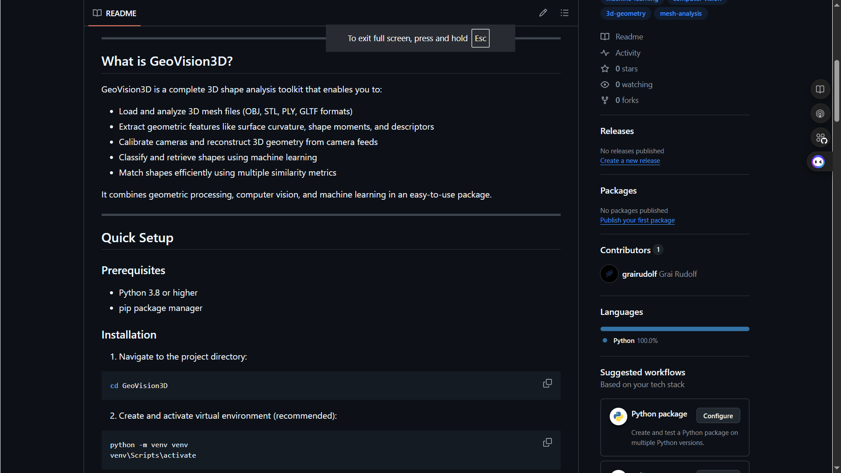Click the eye icon beside 0 watching
This screenshot has width=841, height=473.
point(605,85)
